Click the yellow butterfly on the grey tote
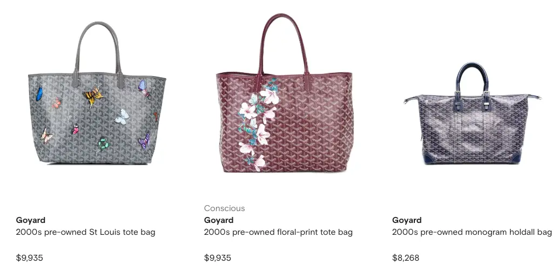This screenshot has width=558, height=278. click(x=94, y=96)
